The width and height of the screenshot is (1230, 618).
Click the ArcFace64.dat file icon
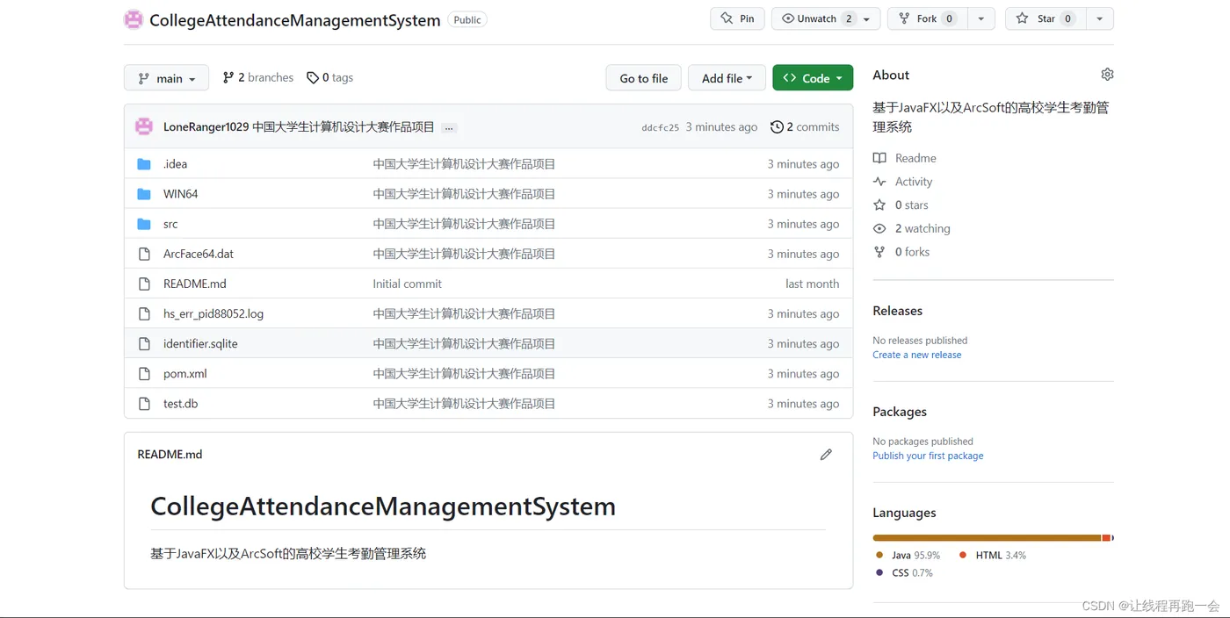click(144, 254)
